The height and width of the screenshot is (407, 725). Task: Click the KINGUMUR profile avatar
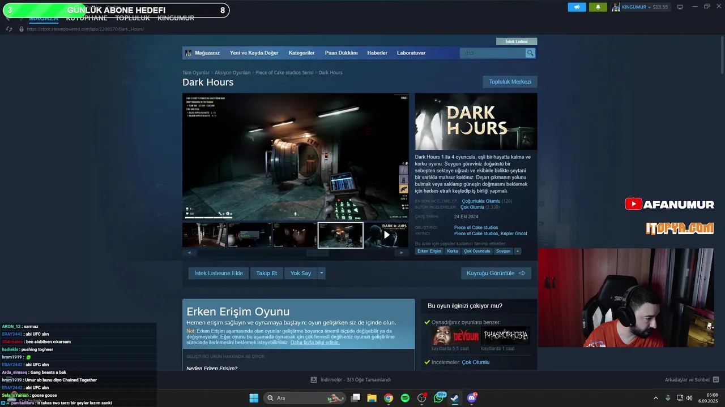(x=616, y=7)
